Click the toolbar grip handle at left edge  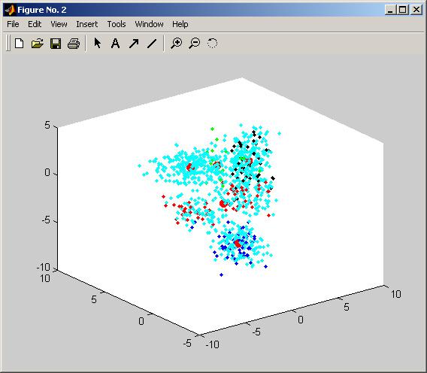click(8, 43)
